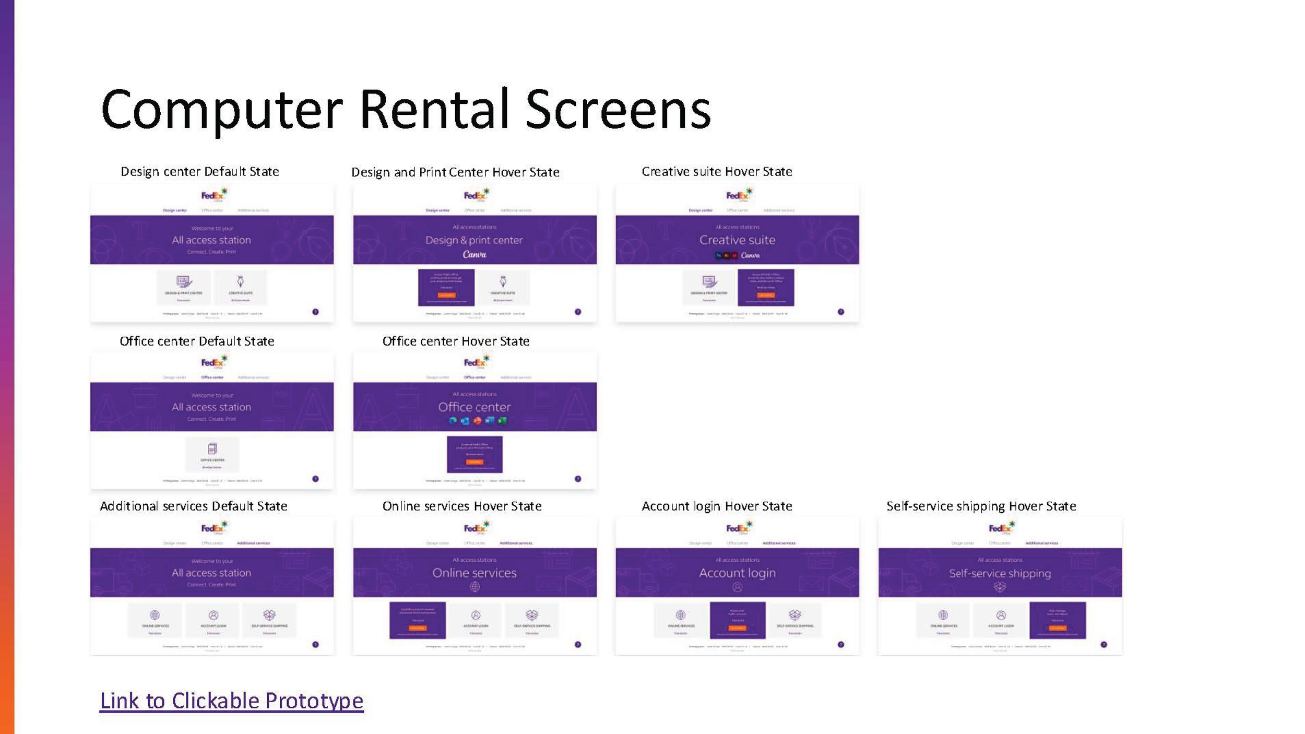Select Office center tab in Office center Default State
The width and height of the screenshot is (1305, 734).
[x=212, y=377]
